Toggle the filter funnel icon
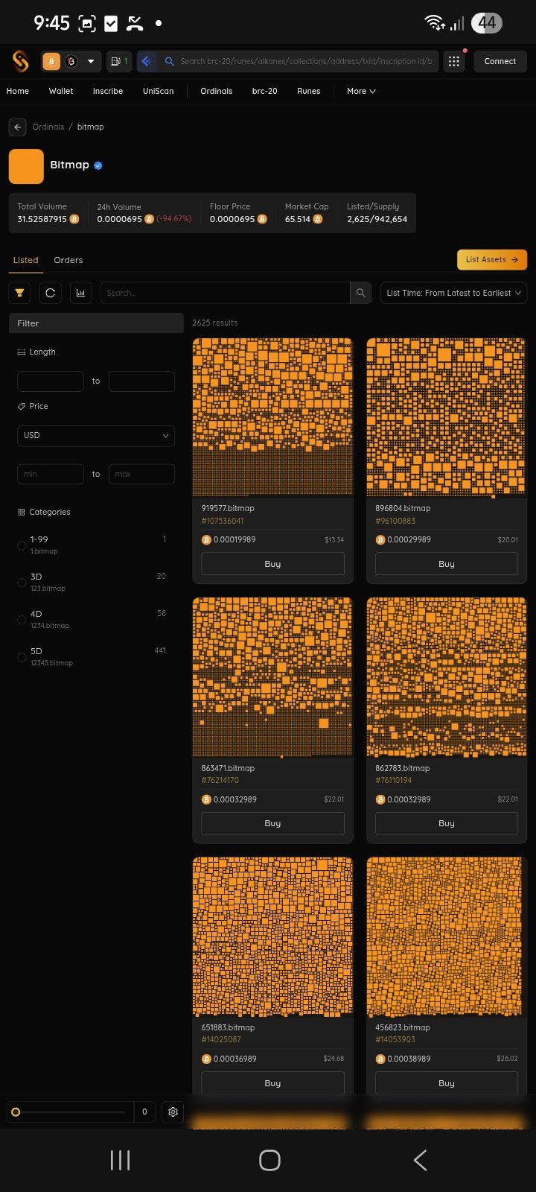 pyautogui.click(x=20, y=293)
